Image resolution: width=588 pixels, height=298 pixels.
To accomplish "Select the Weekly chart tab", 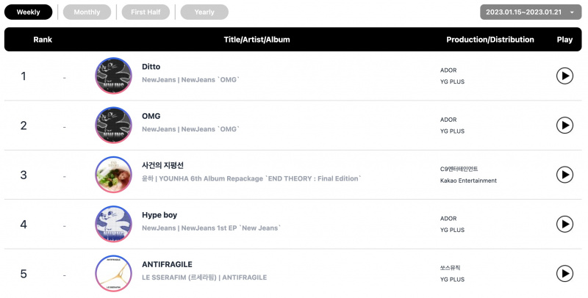I will (29, 12).
